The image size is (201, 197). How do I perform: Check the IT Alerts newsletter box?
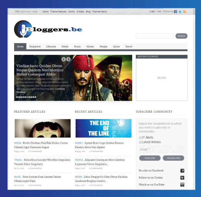(x=140, y=138)
